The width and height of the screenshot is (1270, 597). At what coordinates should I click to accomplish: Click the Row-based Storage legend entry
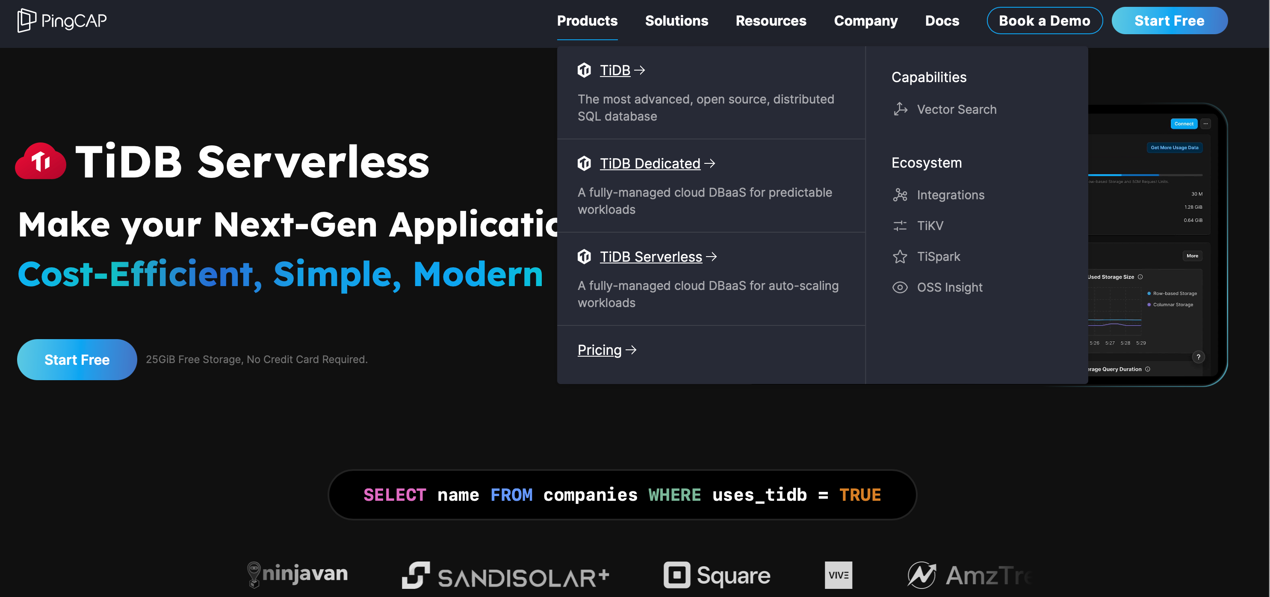[x=1172, y=293]
